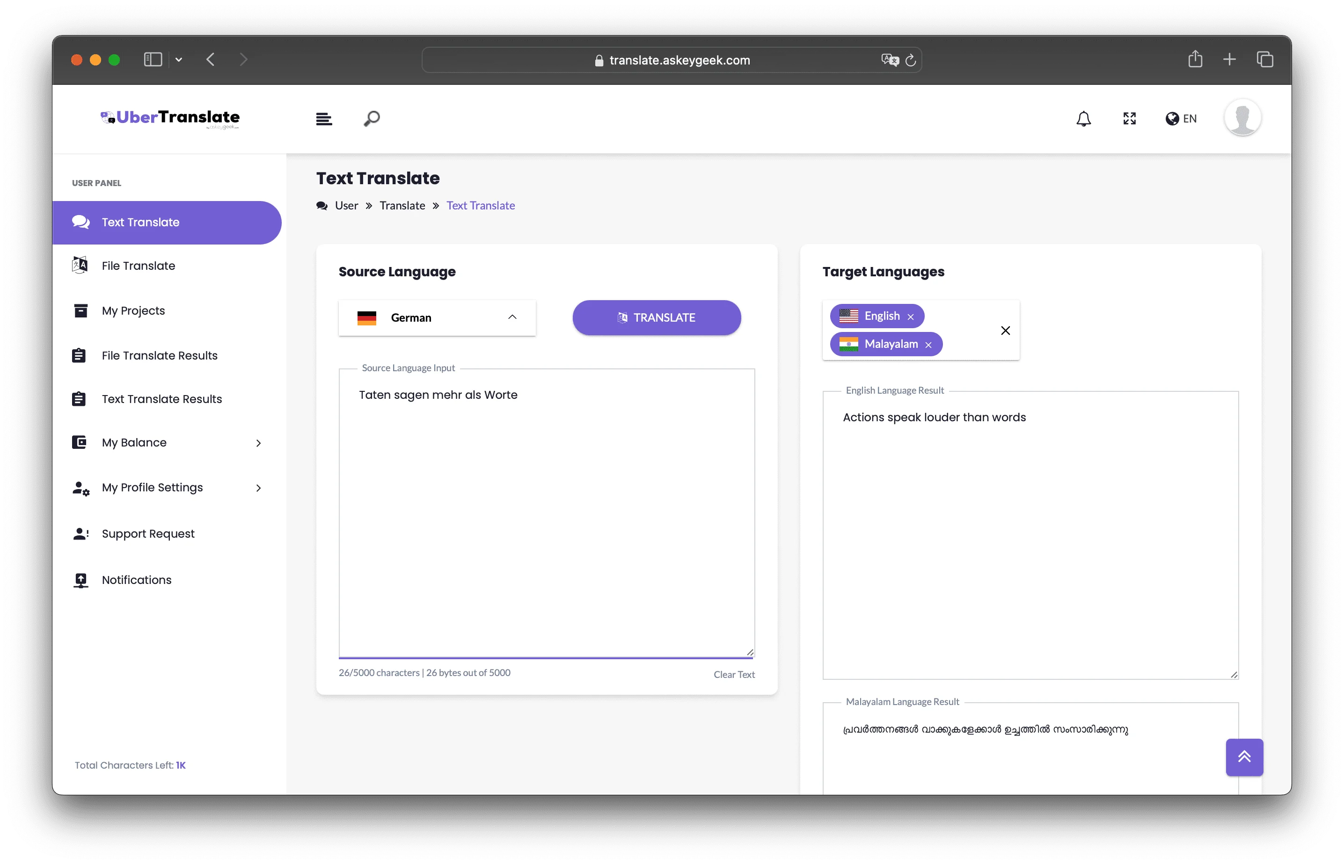1344x864 pixels.
Task: Click Total Characters Left 1K text
Action: (x=130, y=765)
